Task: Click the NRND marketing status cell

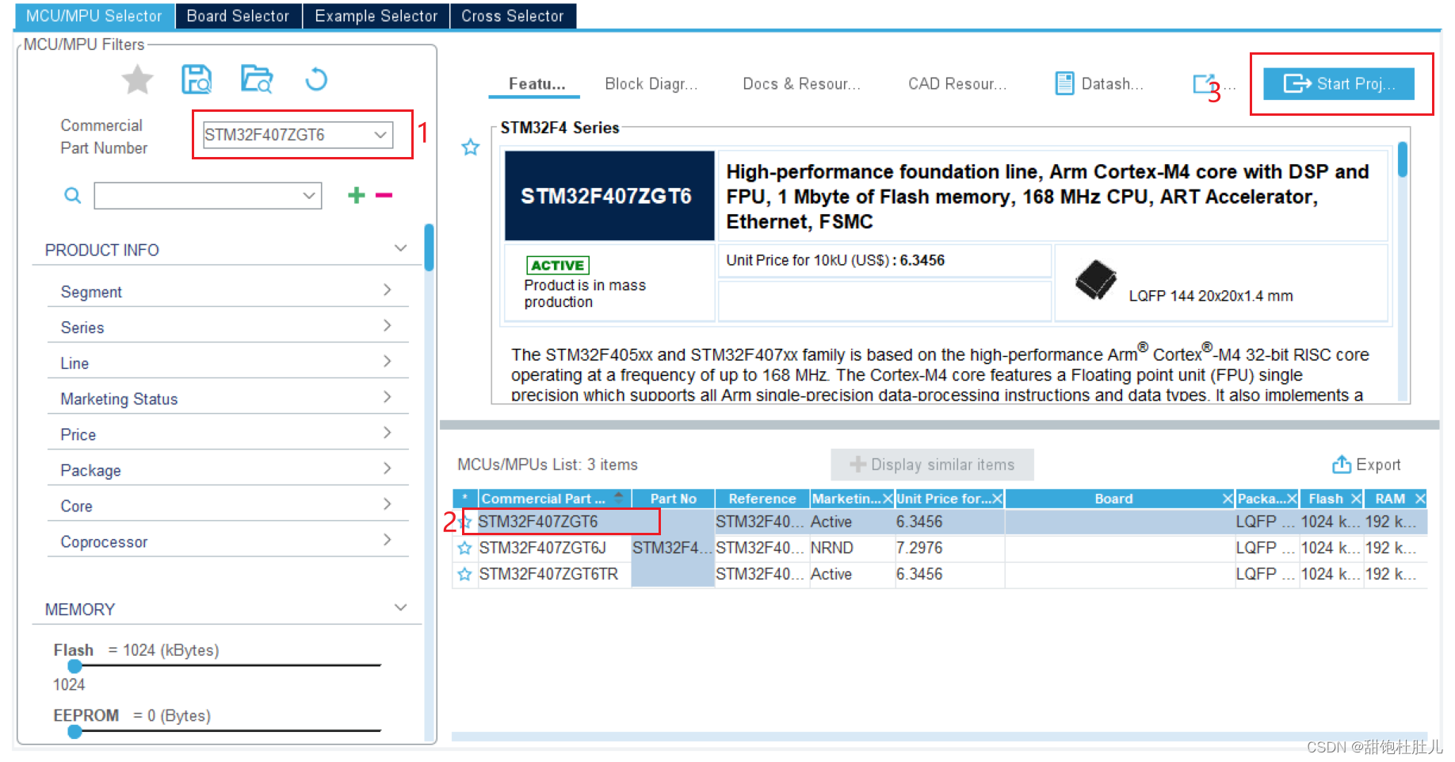Action: click(x=852, y=548)
